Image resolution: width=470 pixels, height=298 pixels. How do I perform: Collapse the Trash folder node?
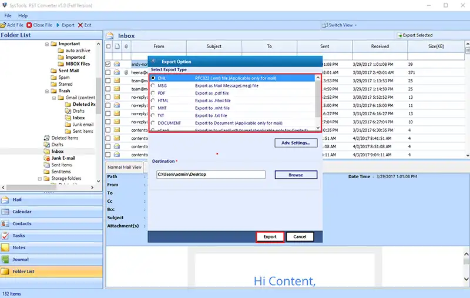(x=47, y=91)
